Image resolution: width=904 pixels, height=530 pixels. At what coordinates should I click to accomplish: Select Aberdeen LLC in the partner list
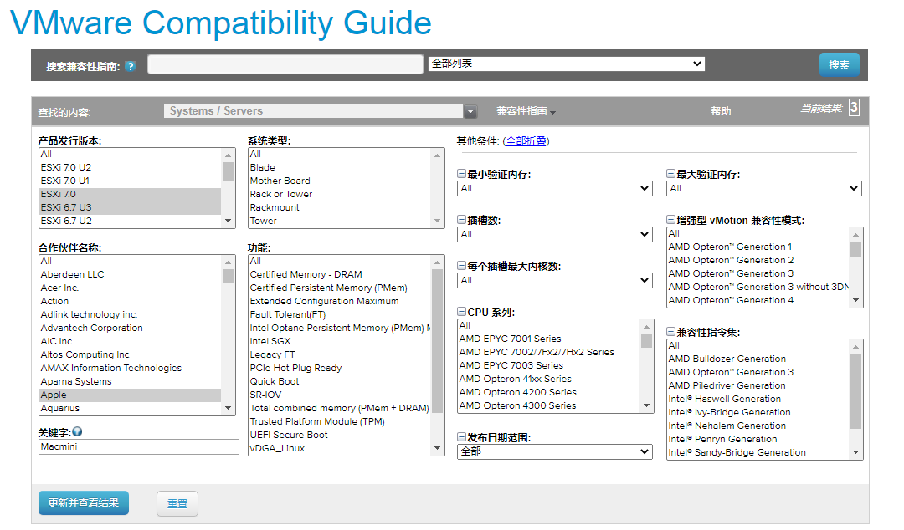131,275
